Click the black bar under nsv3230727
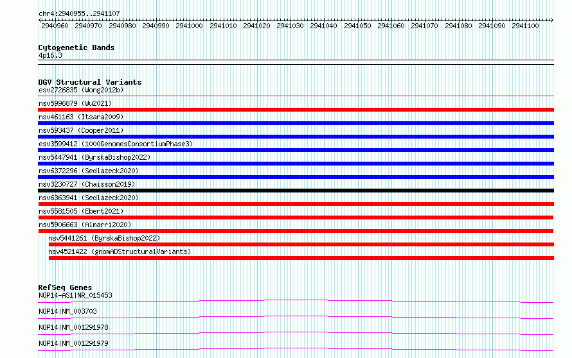Image resolution: width=572 pixels, height=358 pixels. 296,191
